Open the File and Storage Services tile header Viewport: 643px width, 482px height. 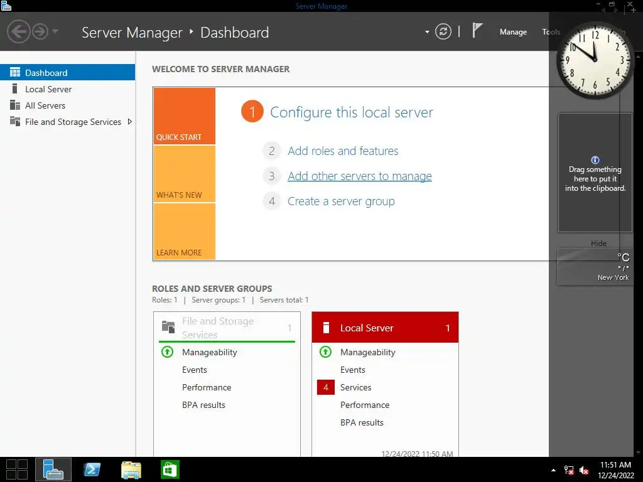(227, 328)
